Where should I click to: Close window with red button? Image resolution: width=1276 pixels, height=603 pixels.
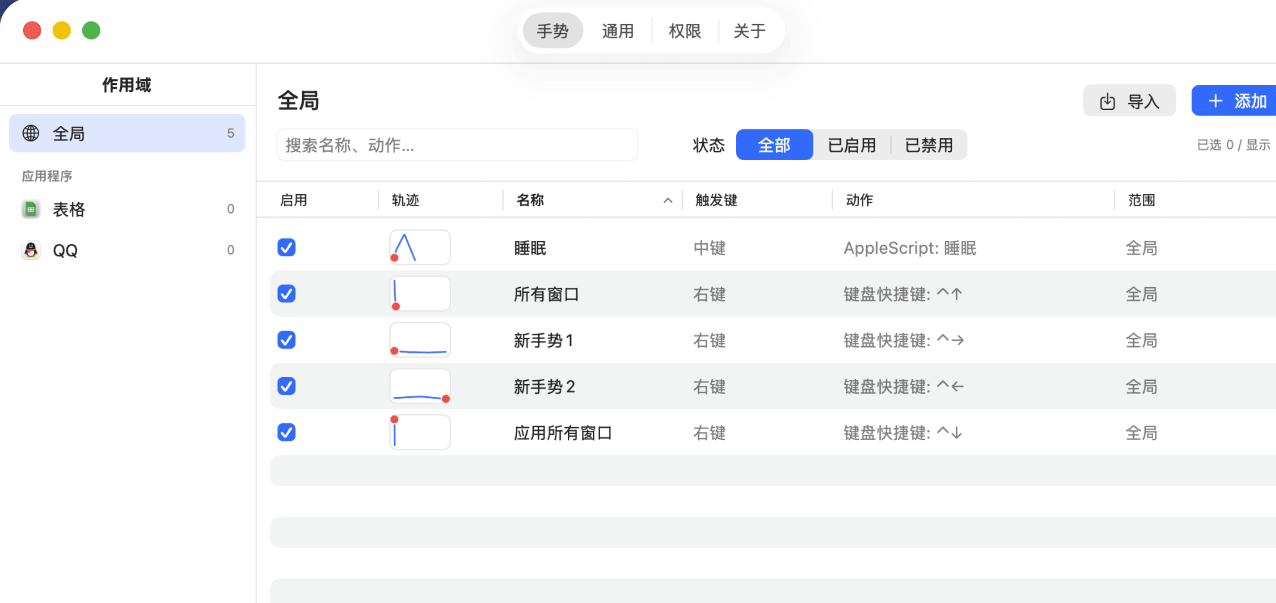(x=32, y=31)
